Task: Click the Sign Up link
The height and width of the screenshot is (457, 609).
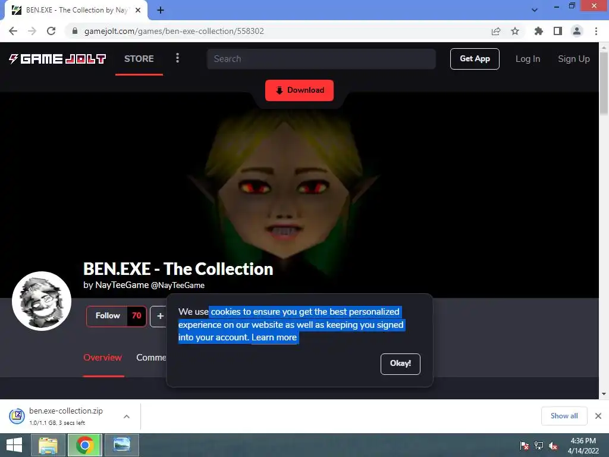Action: click(x=574, y=59)
